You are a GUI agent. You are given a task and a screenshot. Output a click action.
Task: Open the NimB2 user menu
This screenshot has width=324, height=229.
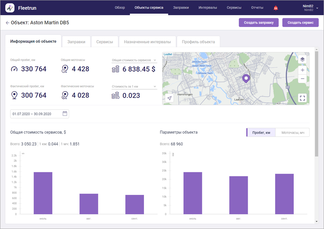tap(310, 8)
